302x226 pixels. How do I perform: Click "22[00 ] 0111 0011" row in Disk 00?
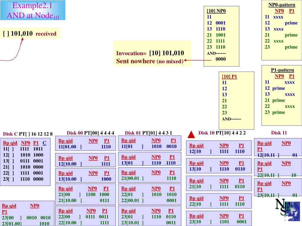[83, 217]
